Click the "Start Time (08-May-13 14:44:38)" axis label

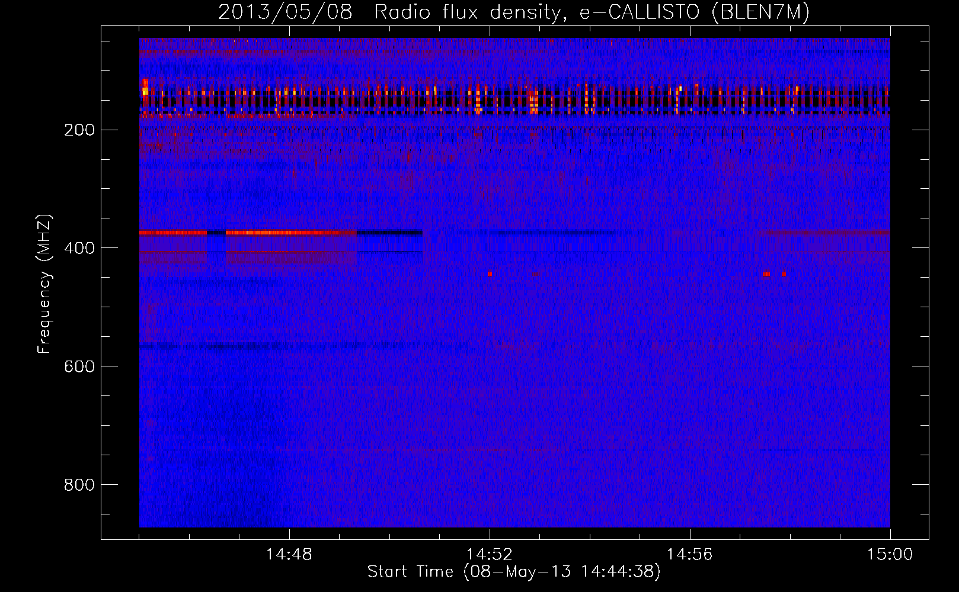coord(514,572)
